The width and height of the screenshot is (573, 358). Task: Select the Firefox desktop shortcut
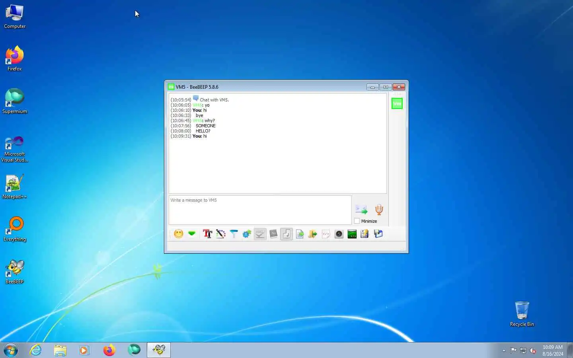[15, 59]
